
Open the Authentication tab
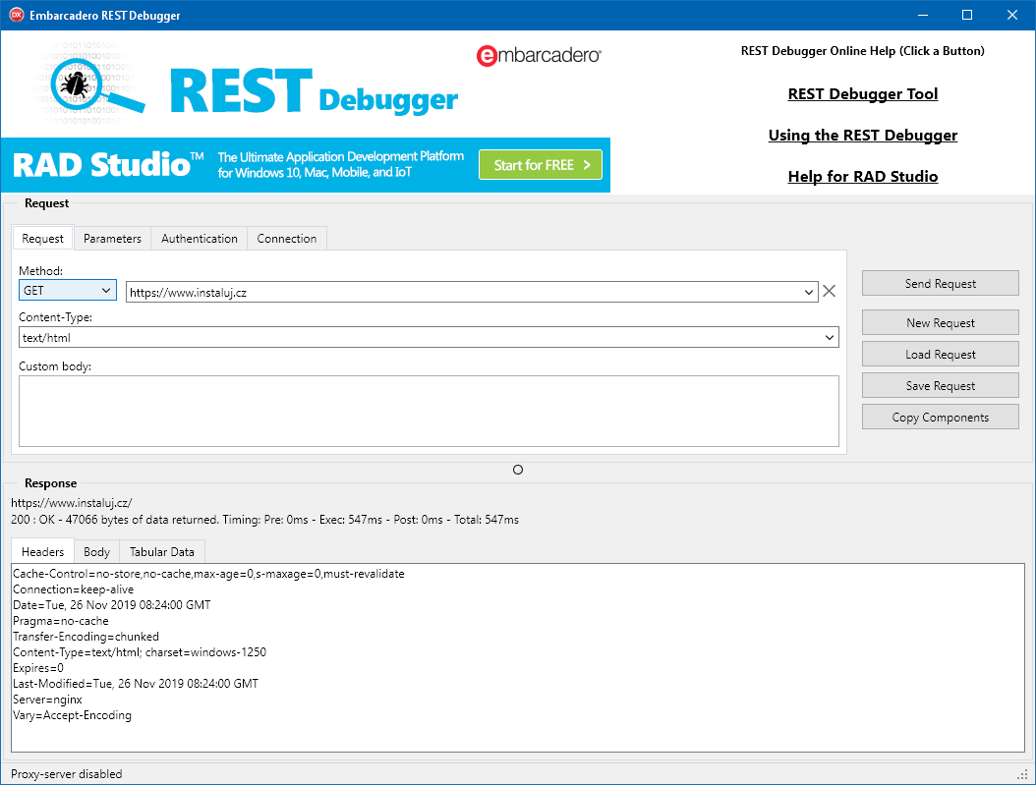coord(200,239)
